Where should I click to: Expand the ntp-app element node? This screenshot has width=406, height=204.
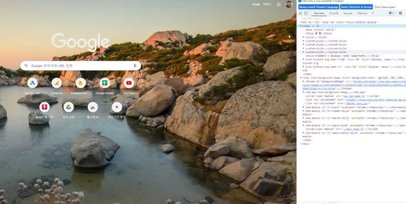pos(304,92)
